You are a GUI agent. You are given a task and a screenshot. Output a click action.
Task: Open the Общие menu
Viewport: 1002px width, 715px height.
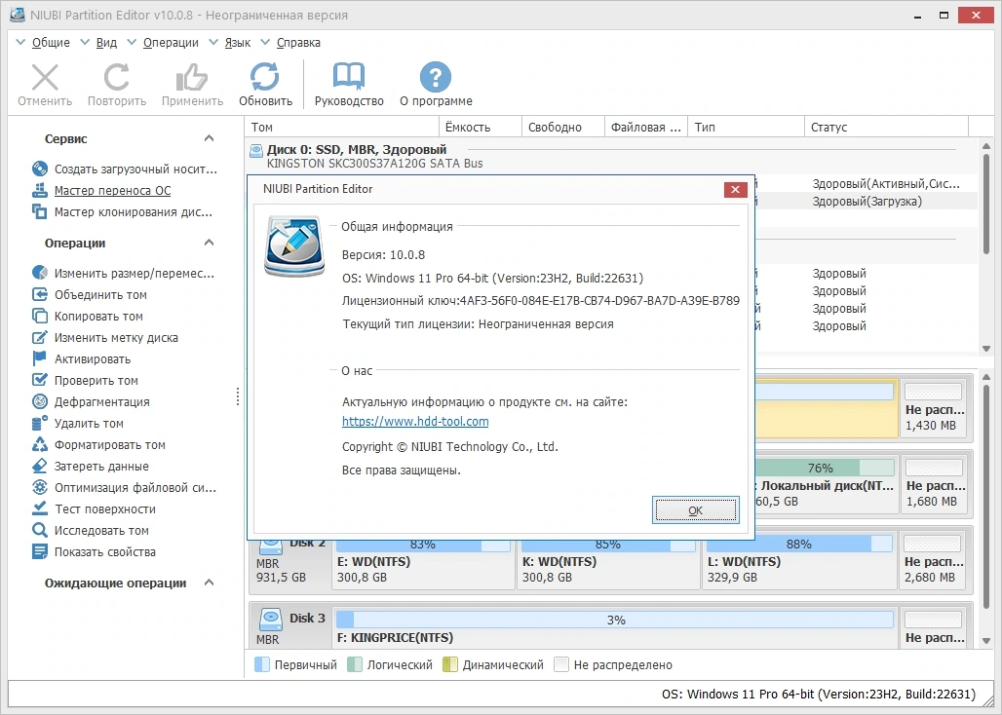(x=51, y=42)
